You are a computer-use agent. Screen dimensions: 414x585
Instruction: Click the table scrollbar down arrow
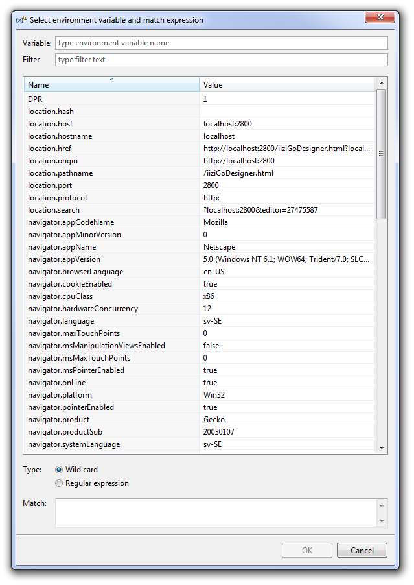pyautogui.click(x=381, y=448)
